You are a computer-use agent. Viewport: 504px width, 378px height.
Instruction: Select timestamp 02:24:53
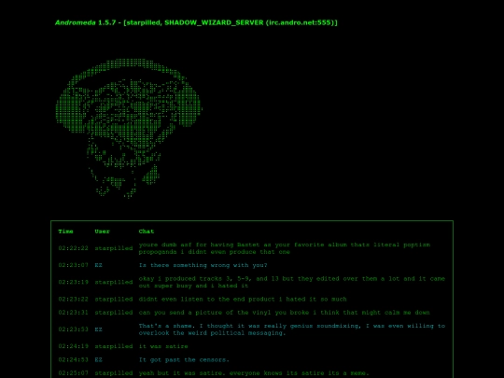[74, 359]
